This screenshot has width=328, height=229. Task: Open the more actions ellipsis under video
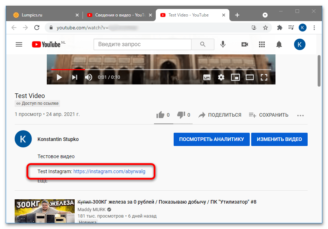300,116
